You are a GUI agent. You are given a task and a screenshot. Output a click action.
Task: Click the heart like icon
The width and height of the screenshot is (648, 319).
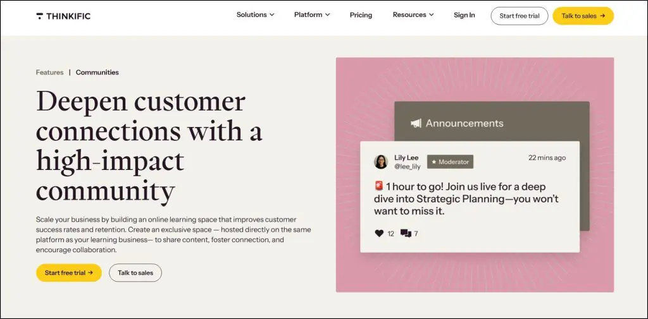[x=379, y=233]
